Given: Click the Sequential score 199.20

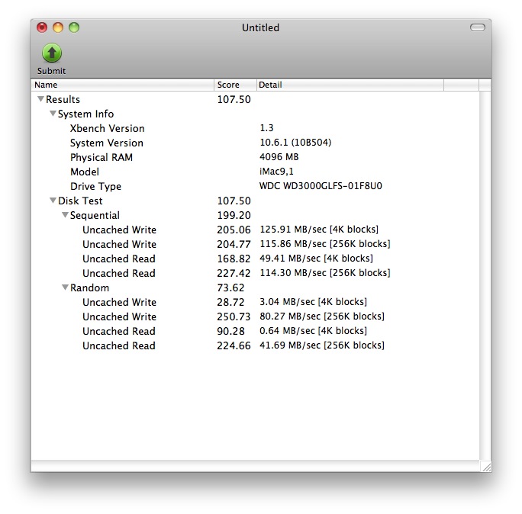Looking at the screenshot, I should point(234,215).
